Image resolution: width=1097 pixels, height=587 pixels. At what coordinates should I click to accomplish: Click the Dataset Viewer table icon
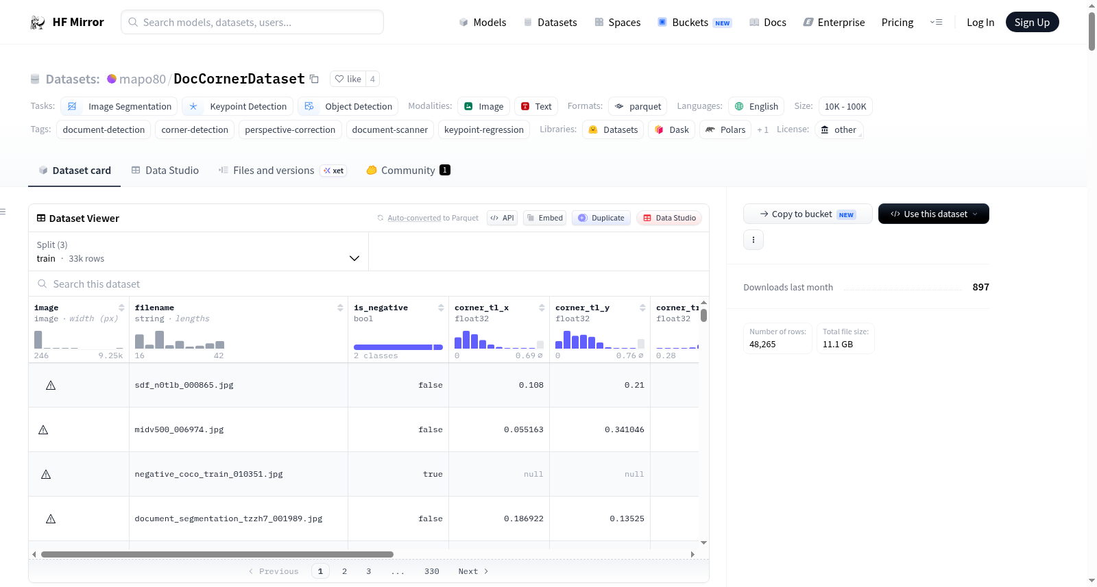(41, 218)
